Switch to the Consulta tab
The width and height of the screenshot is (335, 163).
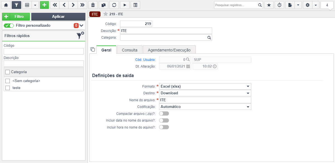click(130, 50)
